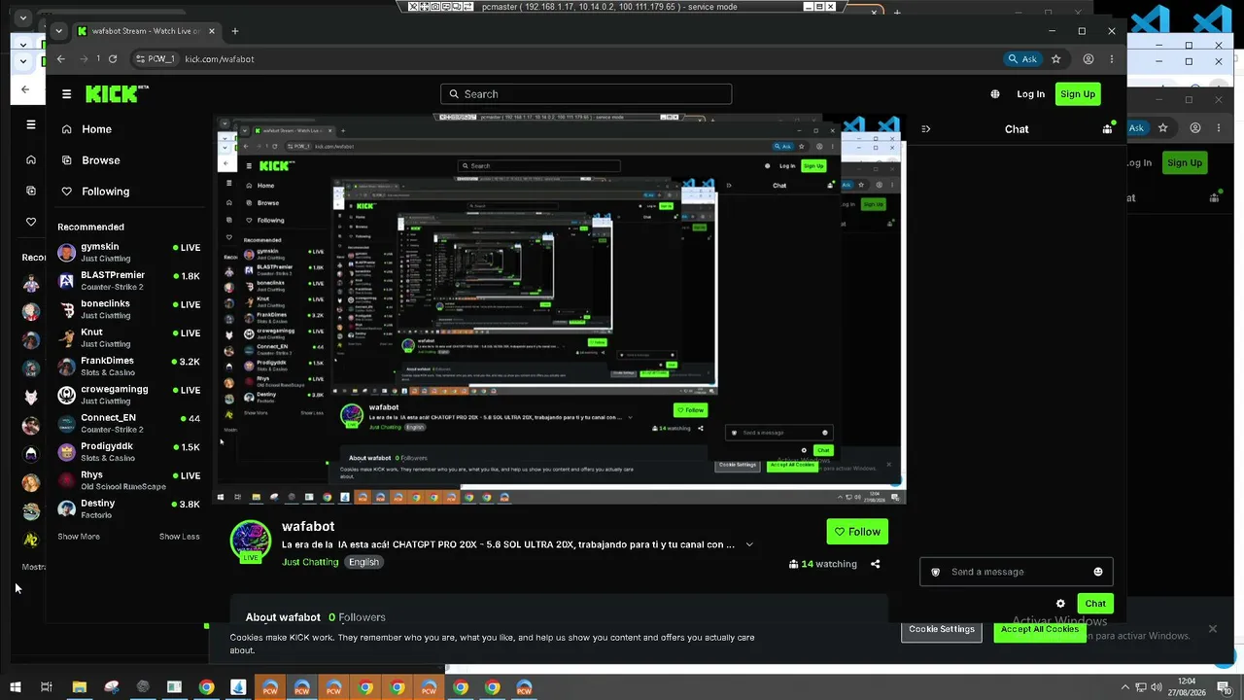This screenshot has height=700, width=1244.
Task: Open gymskin recommended channel
Action: point(129,253)
